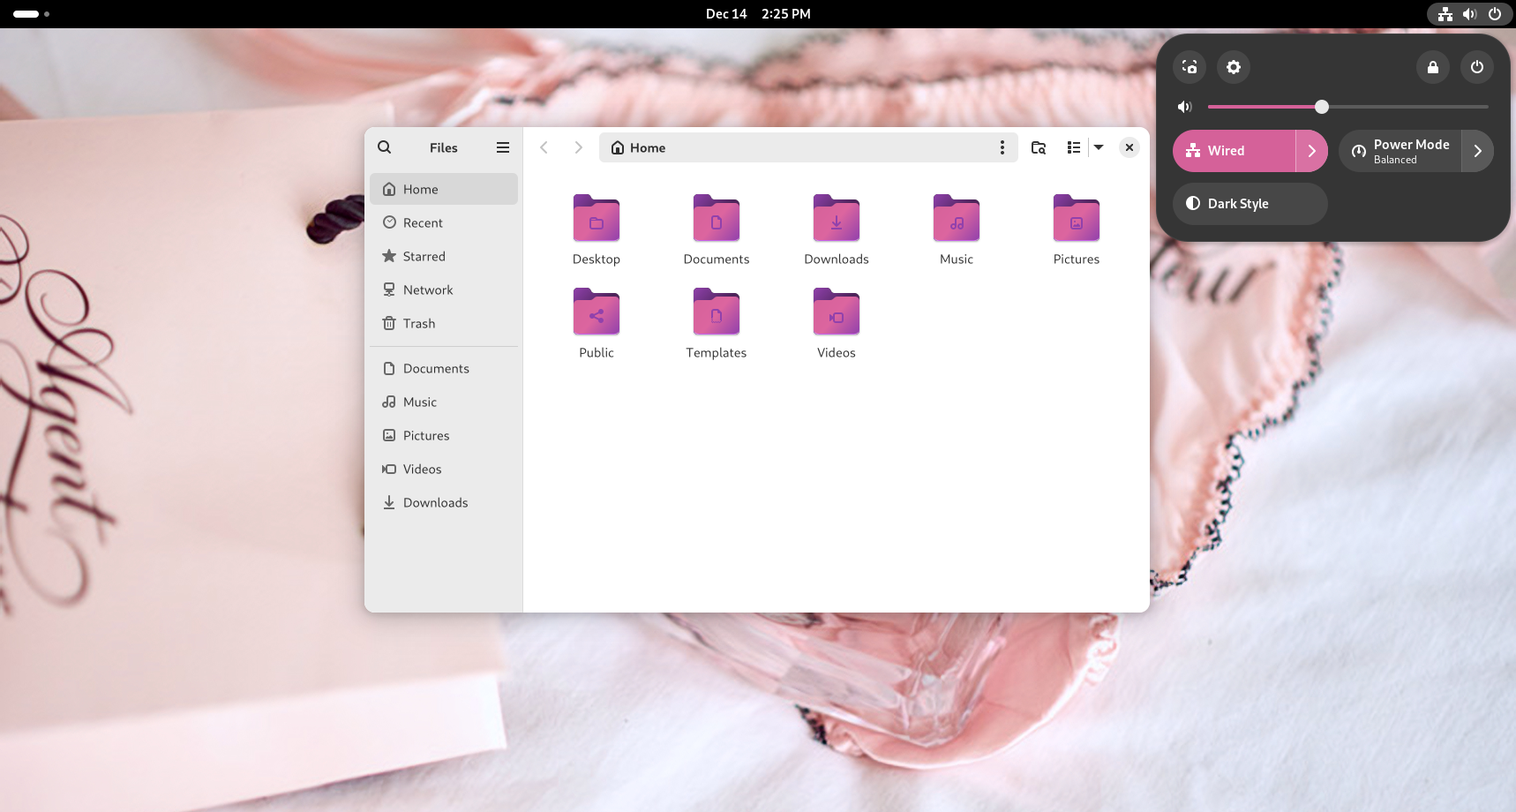Go back with the left arrow

[544, 147]
